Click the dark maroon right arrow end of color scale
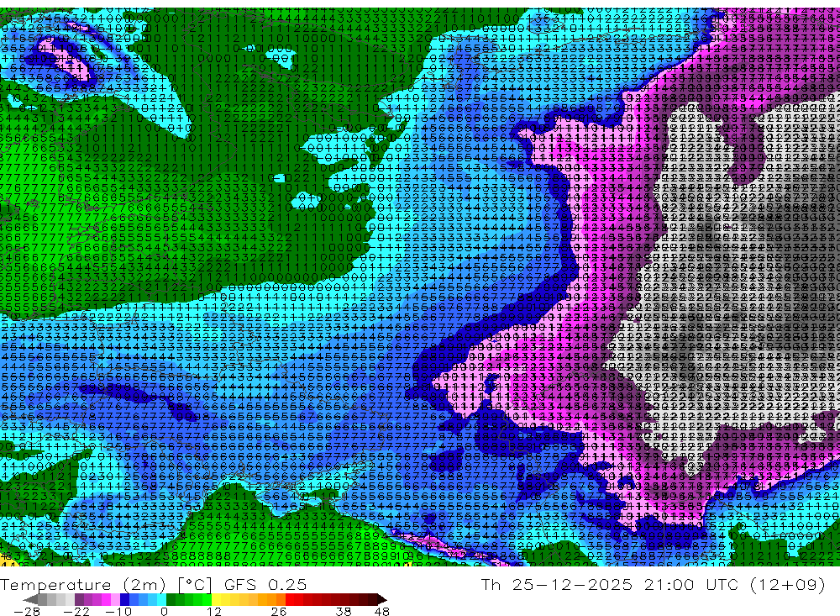The image size is (840, 616). (x=382, y=599)
